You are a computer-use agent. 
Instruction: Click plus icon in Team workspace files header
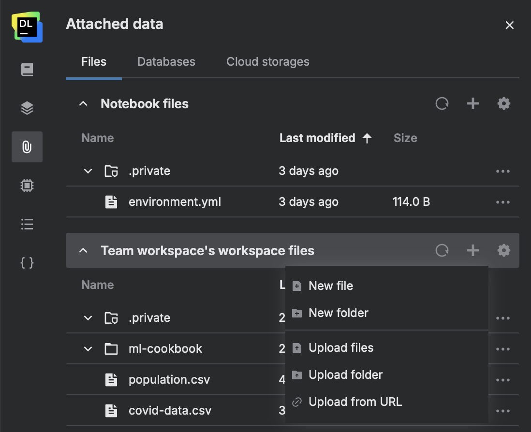[473, 250]
